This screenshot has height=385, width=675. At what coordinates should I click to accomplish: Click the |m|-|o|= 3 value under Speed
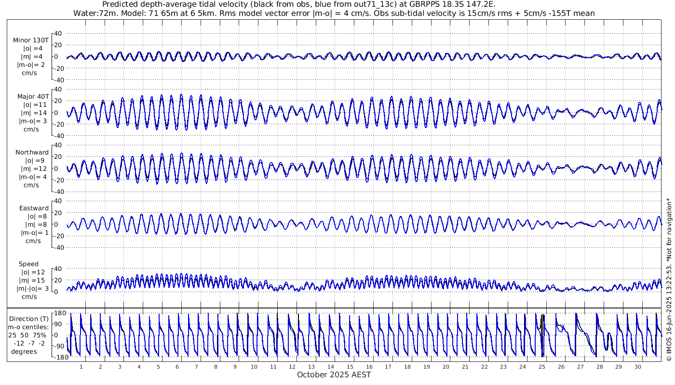[x=31, y=289]
